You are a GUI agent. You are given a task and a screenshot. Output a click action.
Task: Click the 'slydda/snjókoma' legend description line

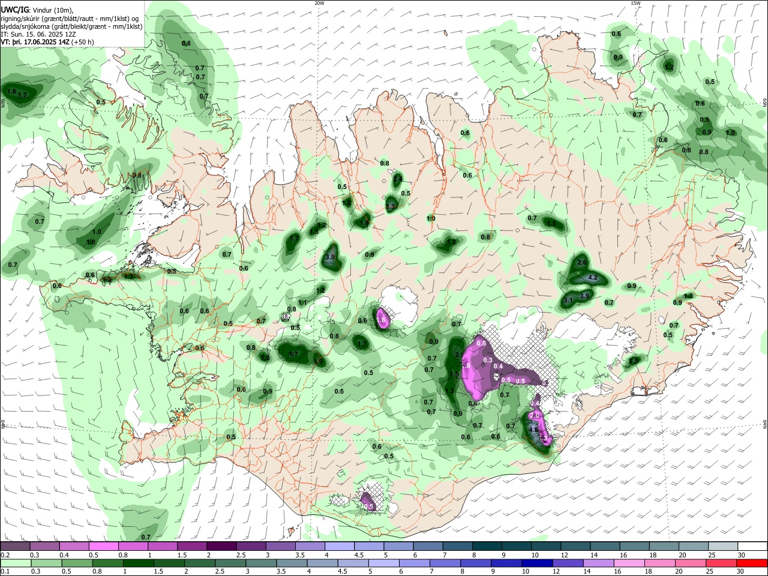71,26
